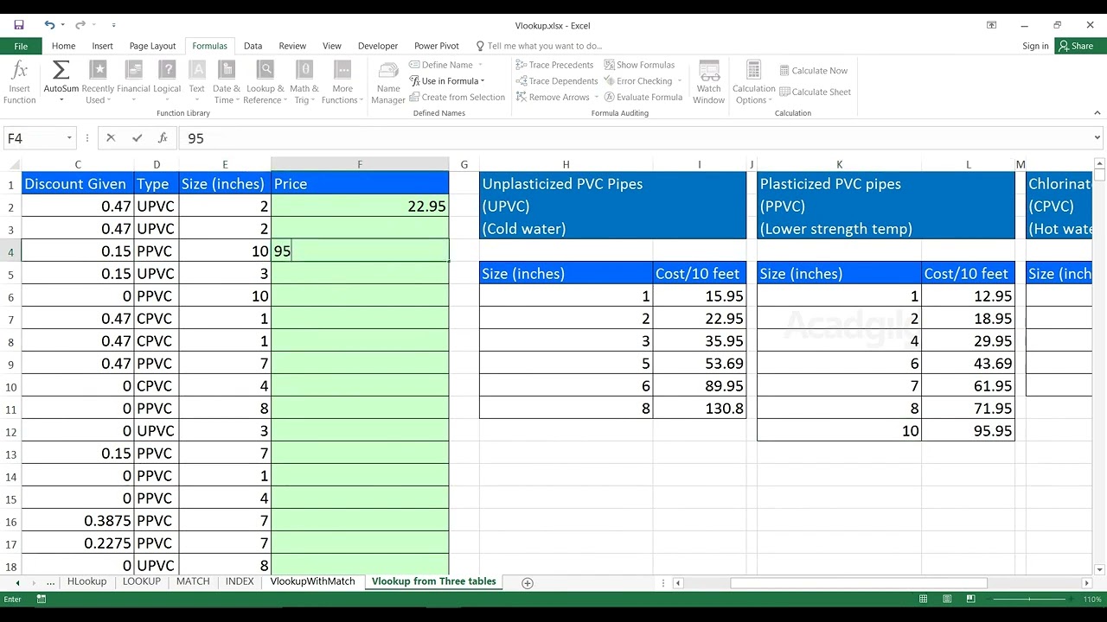Undo the last action

coord(49,25)
